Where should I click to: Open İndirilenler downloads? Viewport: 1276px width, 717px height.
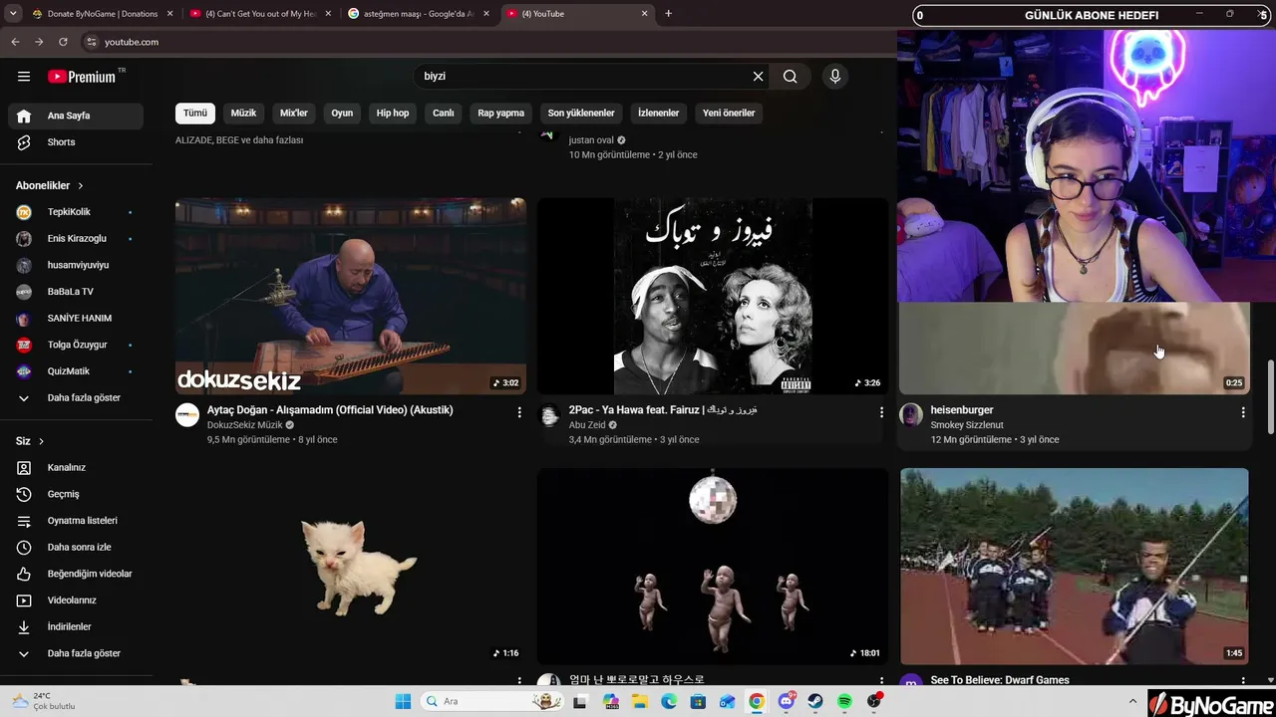[76, 627]
